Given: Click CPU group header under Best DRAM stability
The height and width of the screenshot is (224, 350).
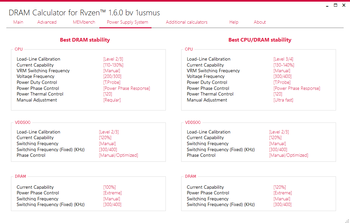Looking at the screenshot, I should click(x=19, y=49).
